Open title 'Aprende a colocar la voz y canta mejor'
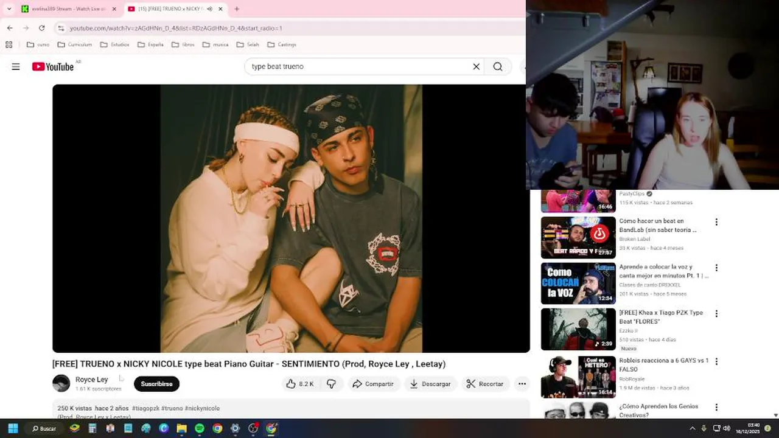Image resolution: width=779 pixels, height=438 pixels. pyautogui.click(x=664, y=271)
